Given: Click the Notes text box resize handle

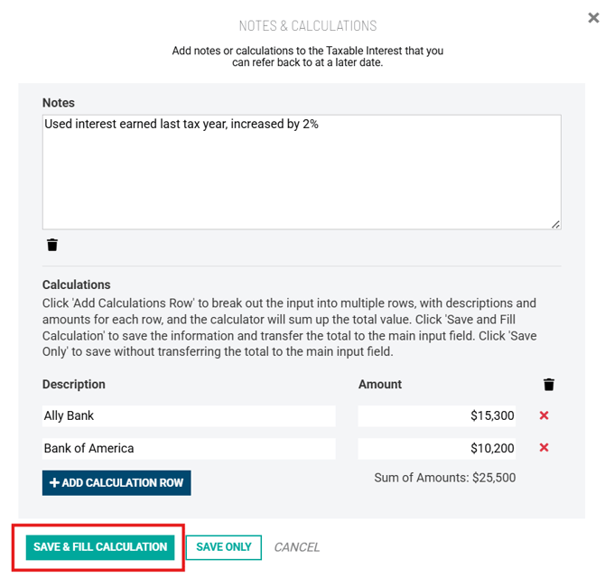Looking at the screenshot, I should [555, 224].
